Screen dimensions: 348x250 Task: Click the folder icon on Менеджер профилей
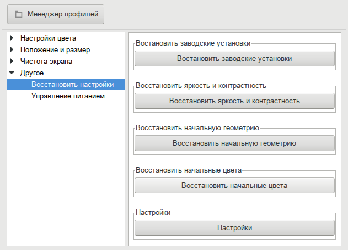tap(19, 15)
